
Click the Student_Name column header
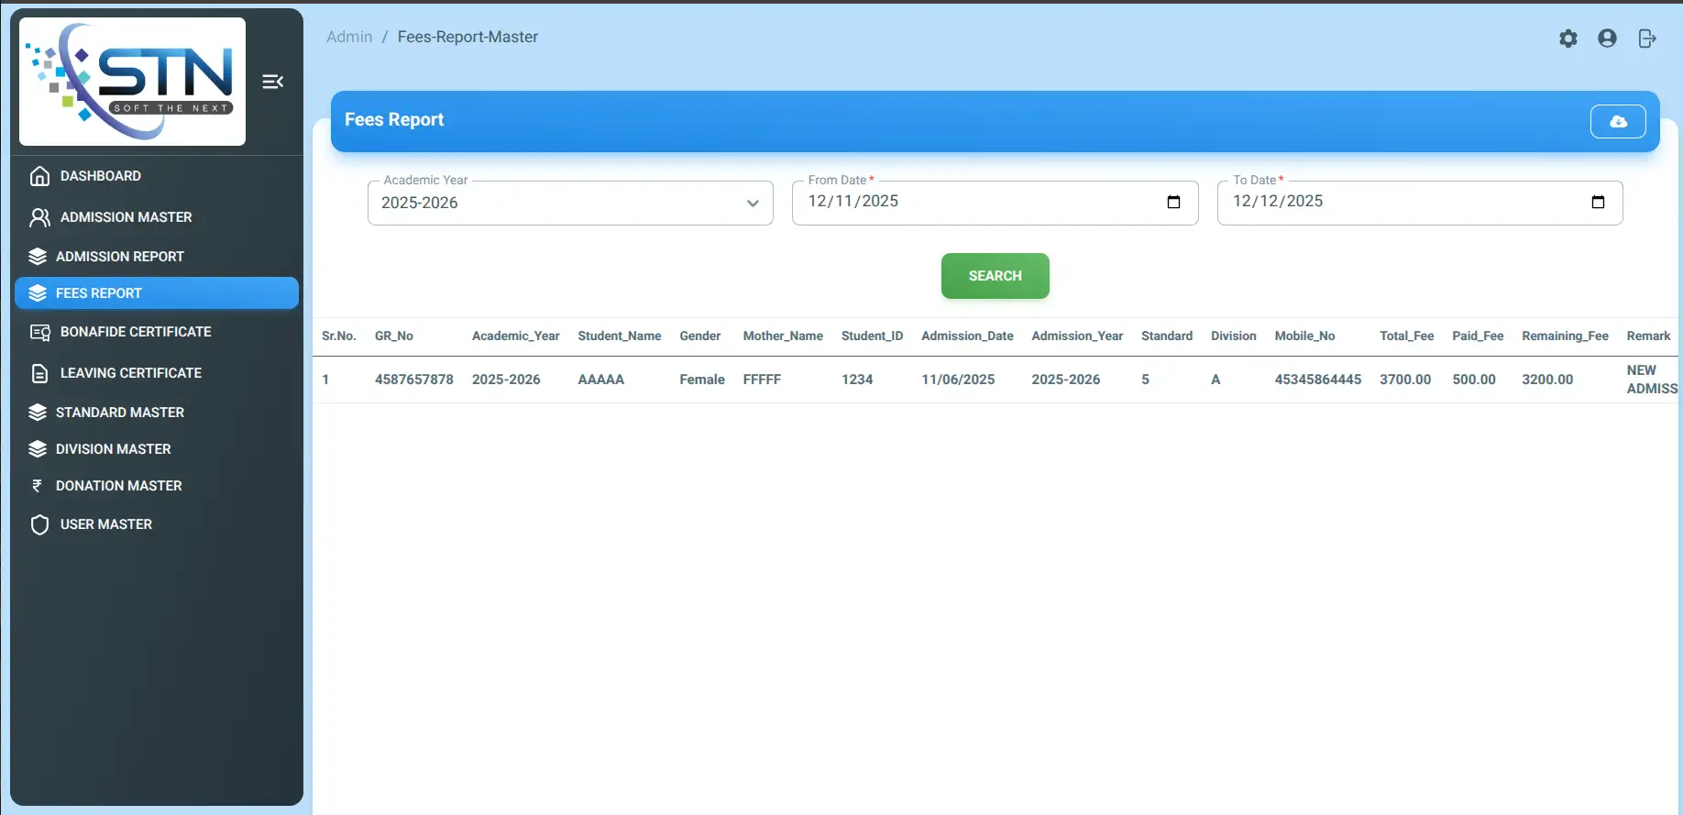(x=619, y=336)
